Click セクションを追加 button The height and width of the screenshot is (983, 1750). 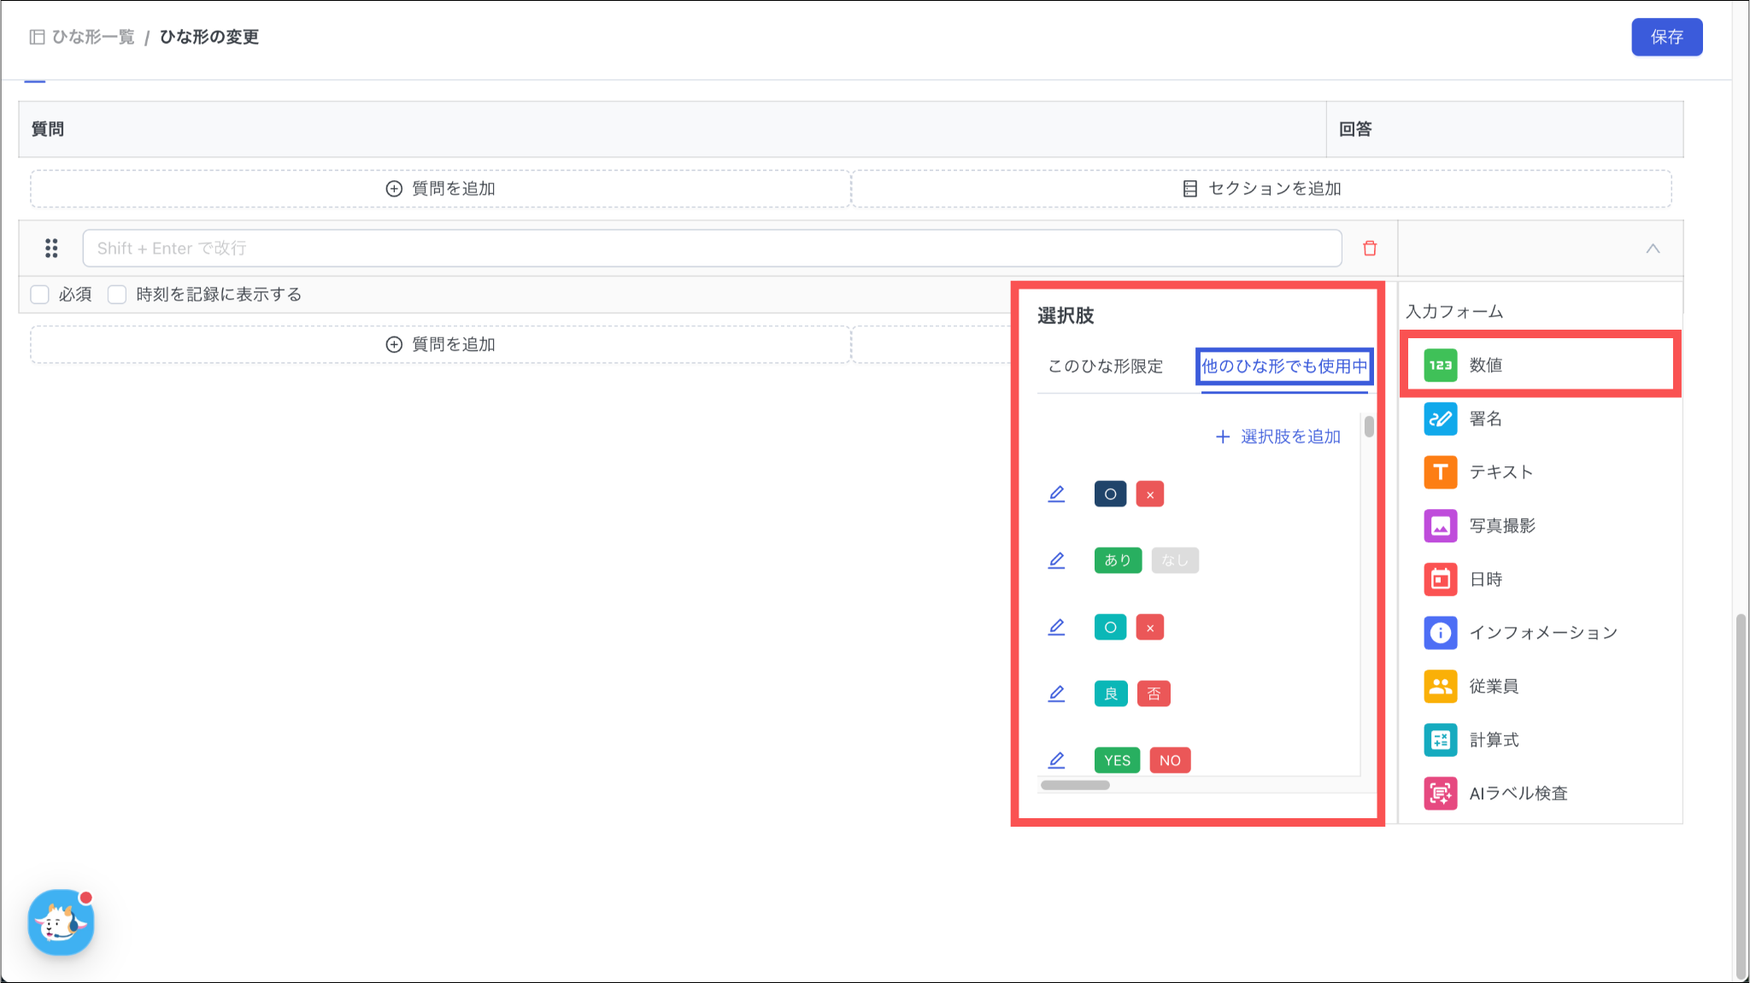tap(1261, 189)
